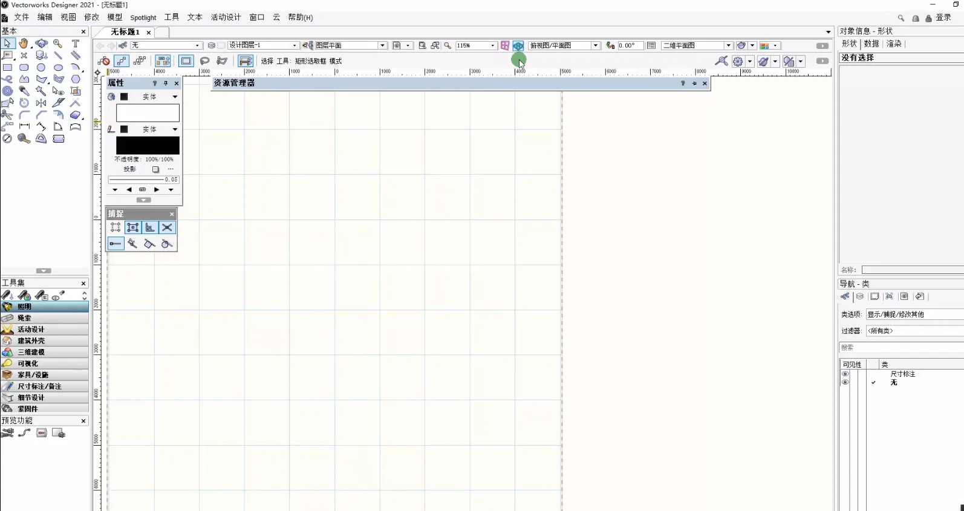Image resolution: width=964 pixels, height=511 pixels.
Task: Open the 设计图层-1 layer dropdown
Action: click(262, 45)
